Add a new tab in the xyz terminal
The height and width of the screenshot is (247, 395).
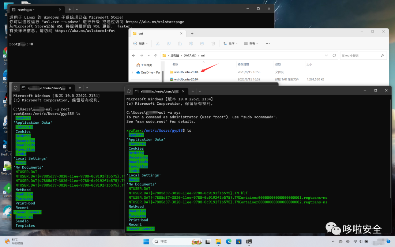point(193,91)
